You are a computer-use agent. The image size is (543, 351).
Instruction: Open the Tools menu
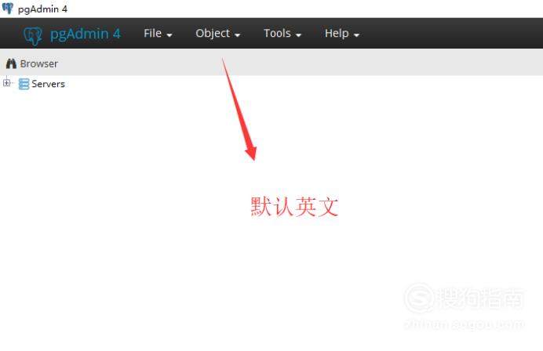[x=282, y=34]
